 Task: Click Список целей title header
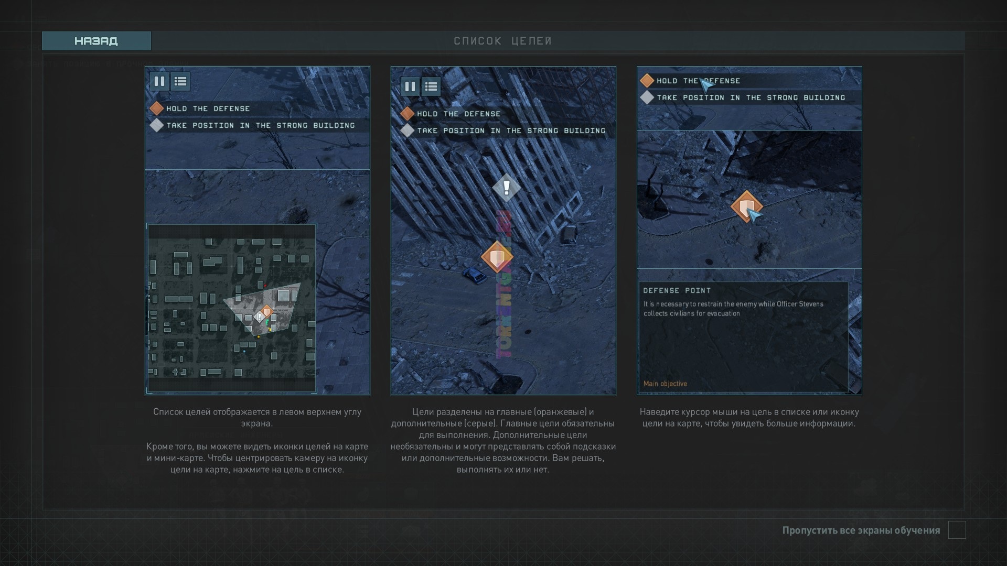tap(503, 41)
